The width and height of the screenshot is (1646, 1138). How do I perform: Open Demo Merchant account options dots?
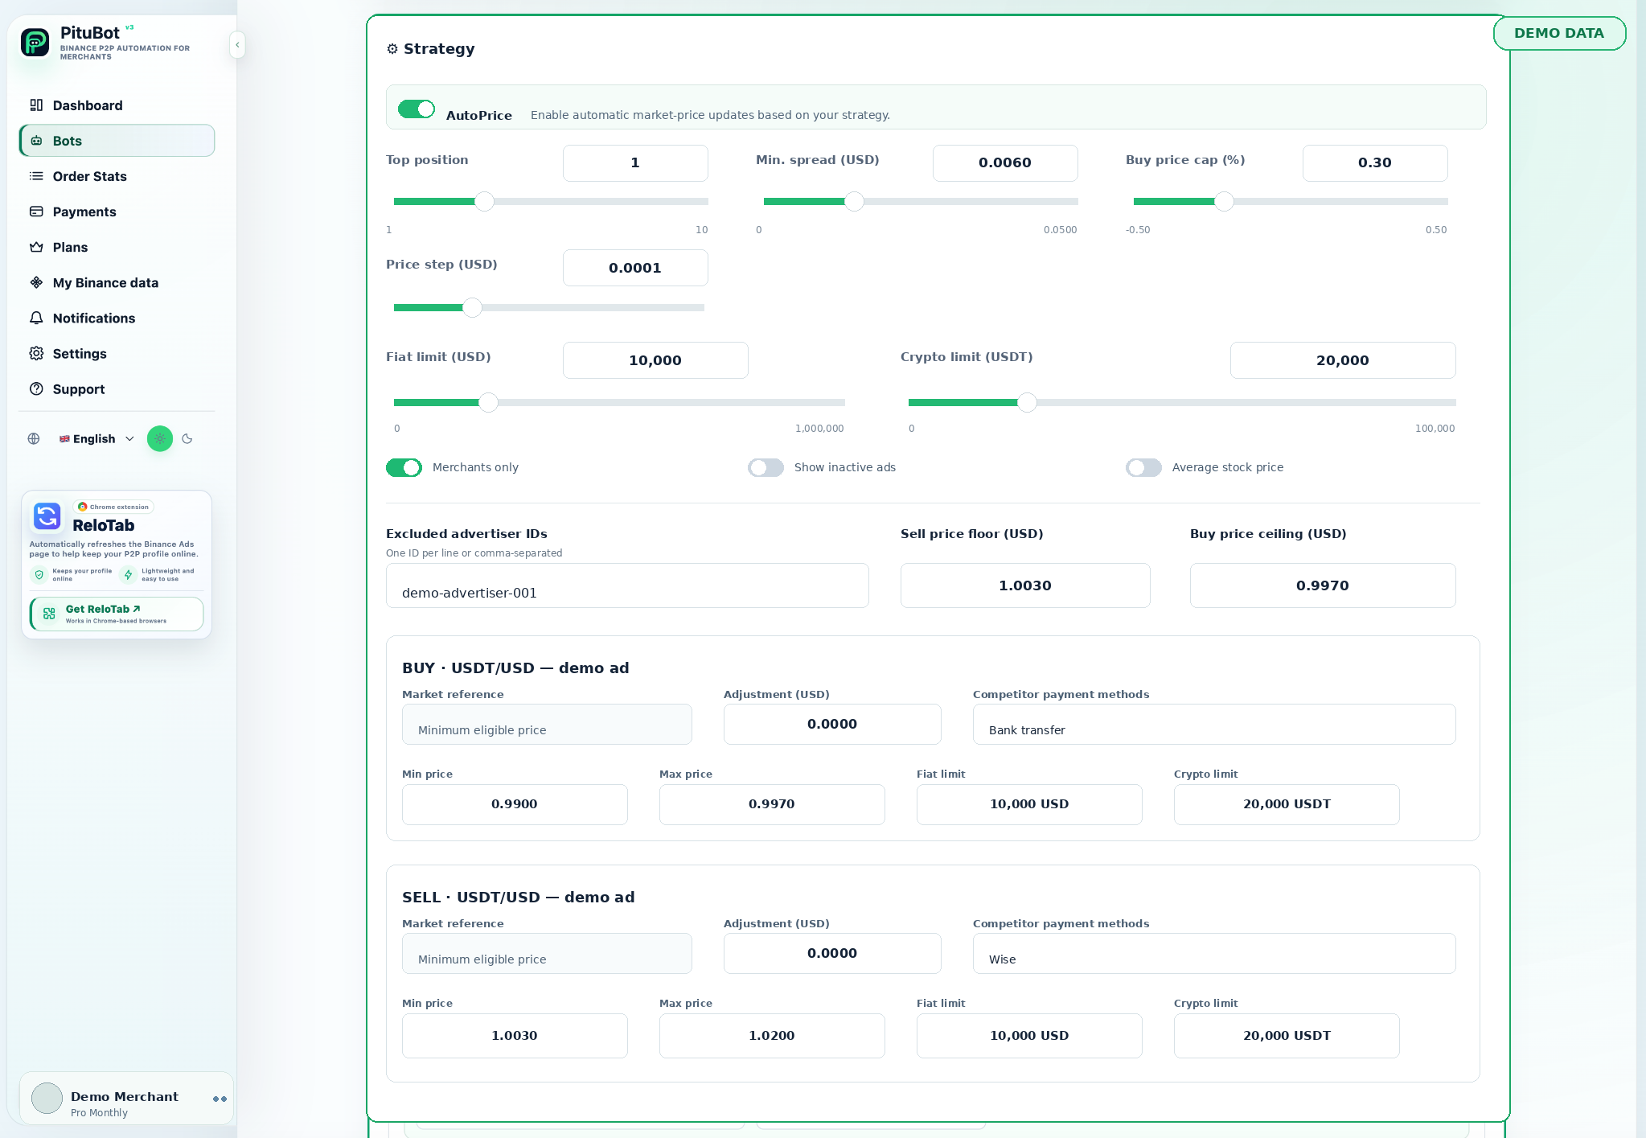(220, 1099)
